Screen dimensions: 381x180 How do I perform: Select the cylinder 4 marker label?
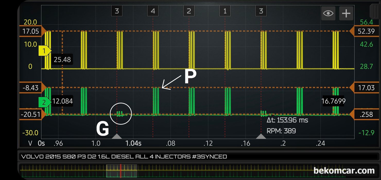(153, 11)
